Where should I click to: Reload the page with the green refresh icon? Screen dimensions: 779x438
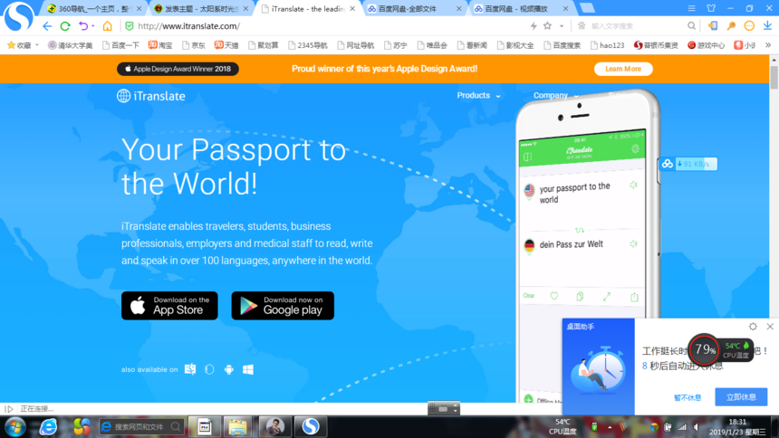pos(65,26)
